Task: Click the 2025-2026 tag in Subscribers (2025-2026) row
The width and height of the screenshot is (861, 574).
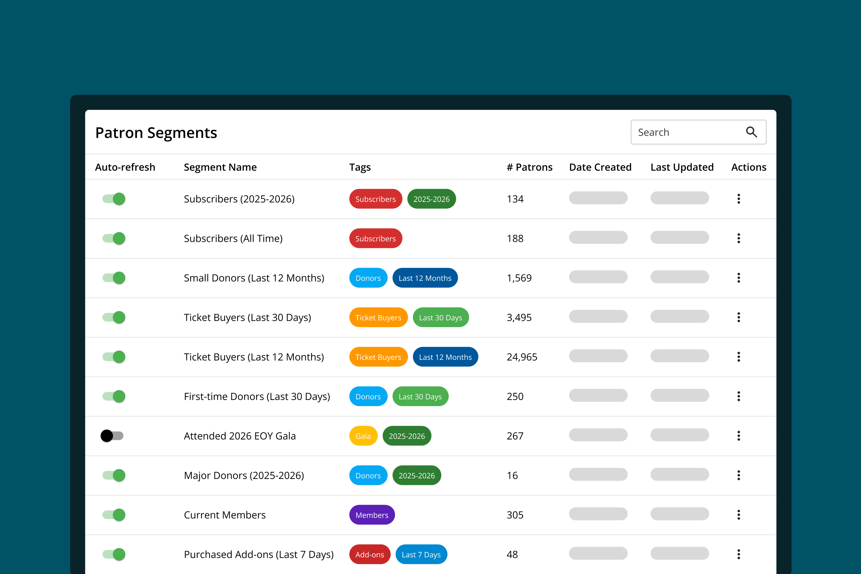Action: point(432,199)
